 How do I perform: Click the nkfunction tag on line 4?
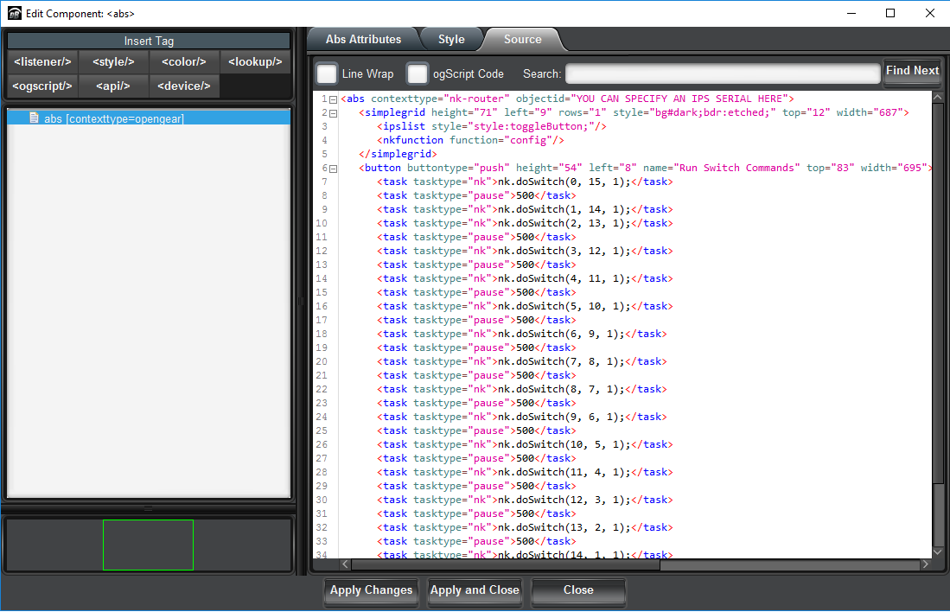tap(470, 140)
